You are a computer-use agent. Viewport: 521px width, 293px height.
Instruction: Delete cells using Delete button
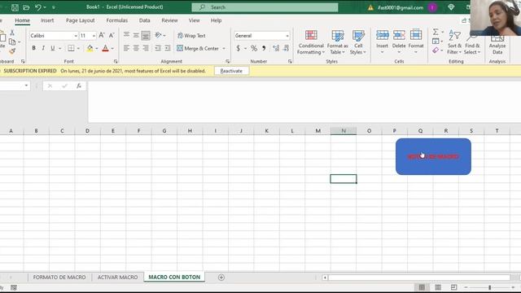pyautogui.click(x=399, y=42)
